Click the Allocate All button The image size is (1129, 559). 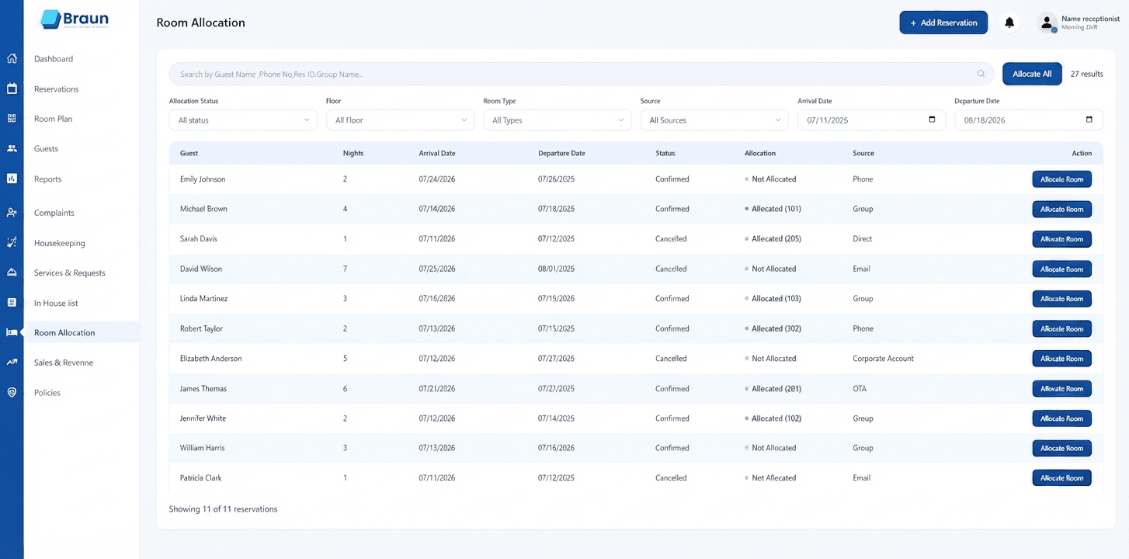point(1032,74)
